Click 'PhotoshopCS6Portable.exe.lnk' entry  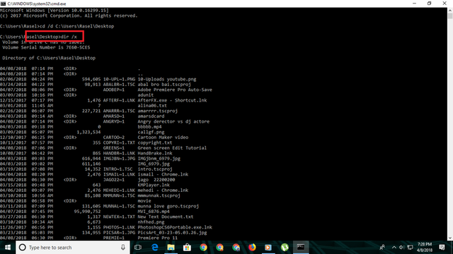click(175, 227)
